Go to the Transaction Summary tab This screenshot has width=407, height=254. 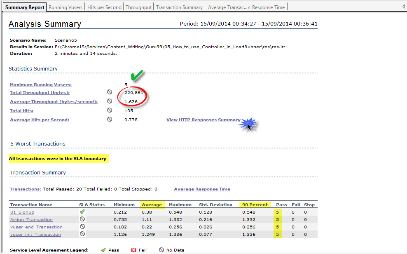(x=179, y=7)
